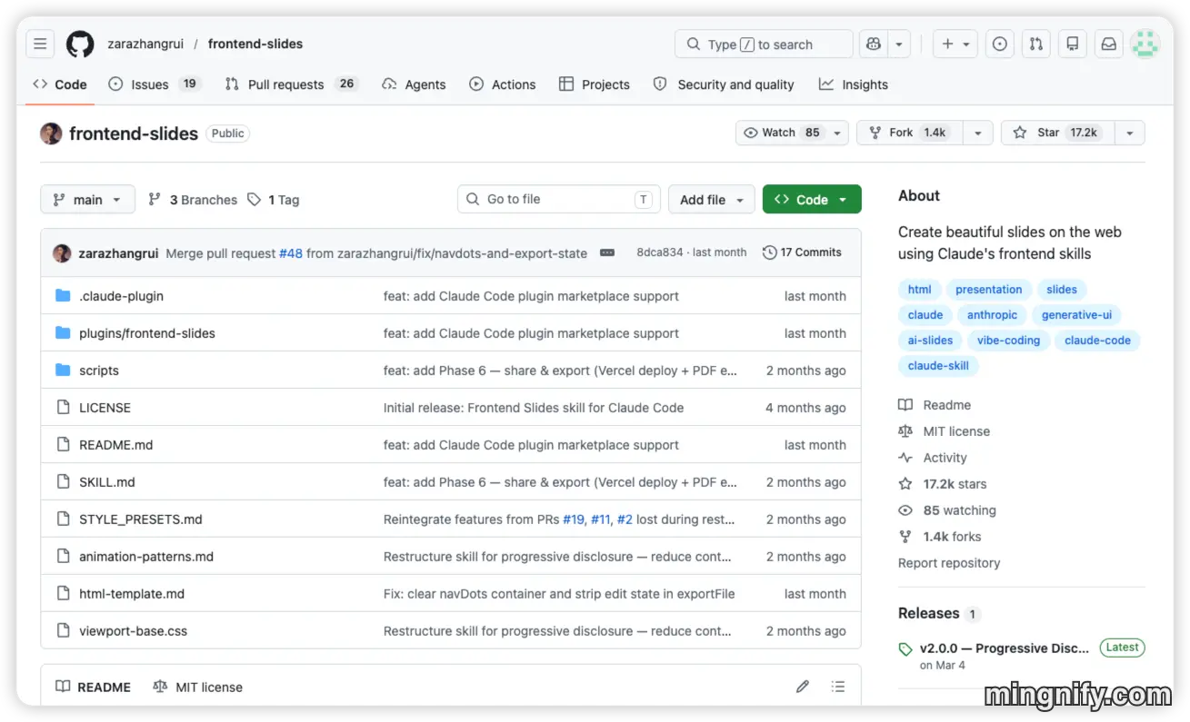
Task: Open the create new plus dropdown
Action: [955, 44]
